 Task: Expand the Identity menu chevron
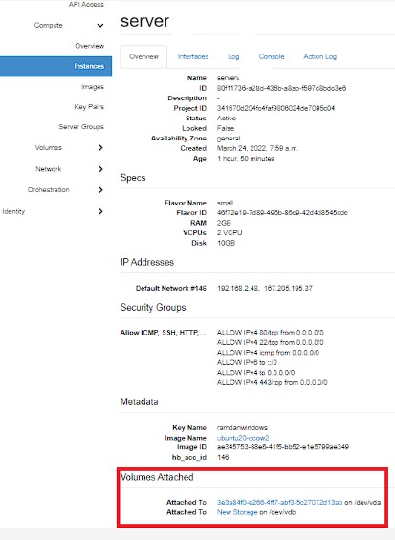100,211
